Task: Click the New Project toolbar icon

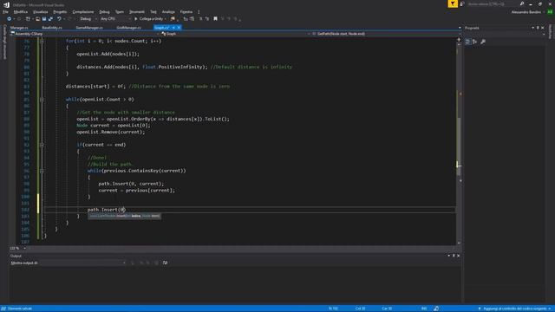Action: (x=28, y=19)
